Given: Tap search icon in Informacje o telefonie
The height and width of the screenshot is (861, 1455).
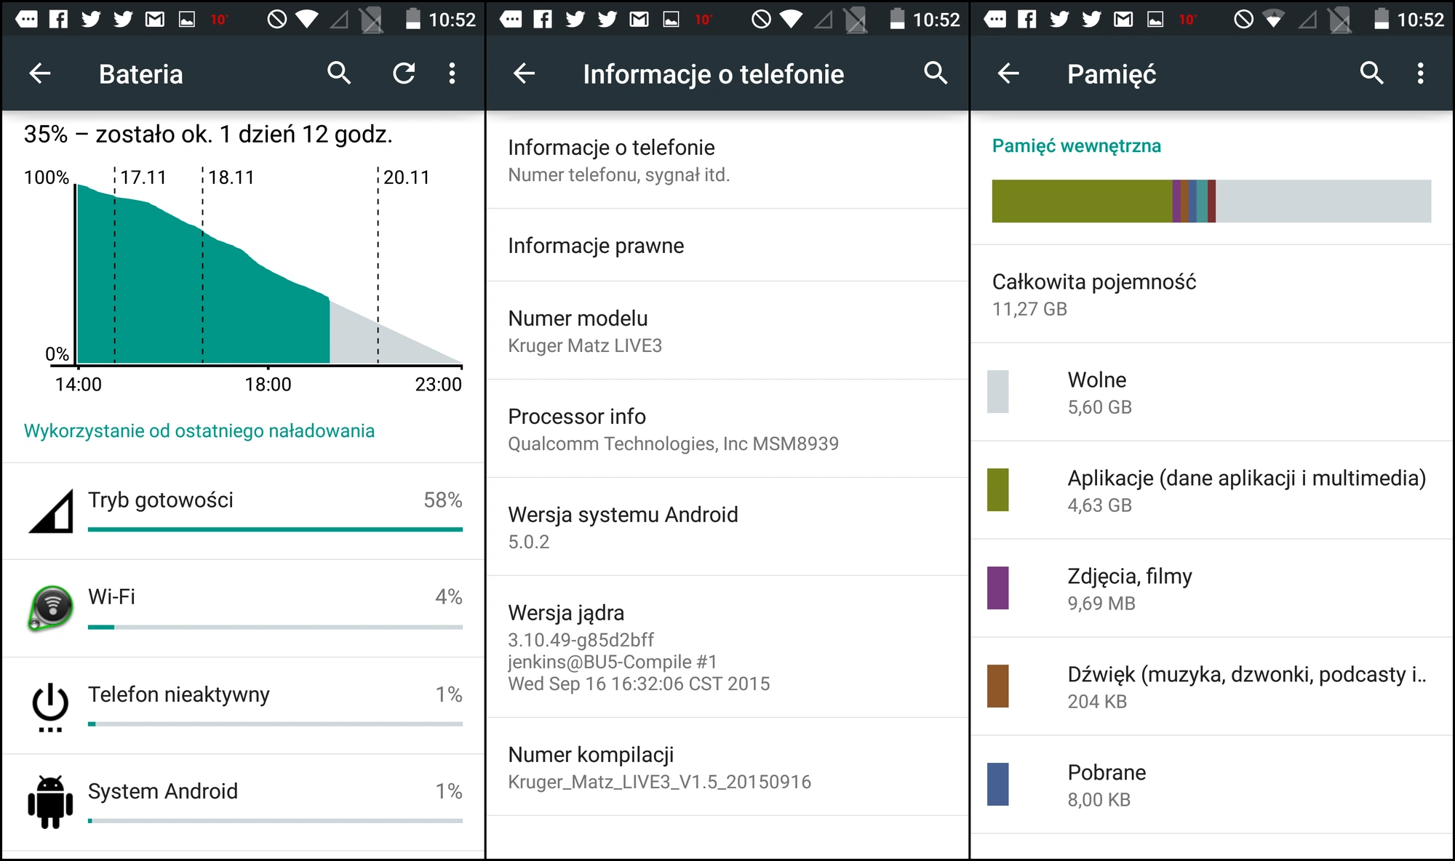Looking at the screenshot, I should click(x=936, y=73).
